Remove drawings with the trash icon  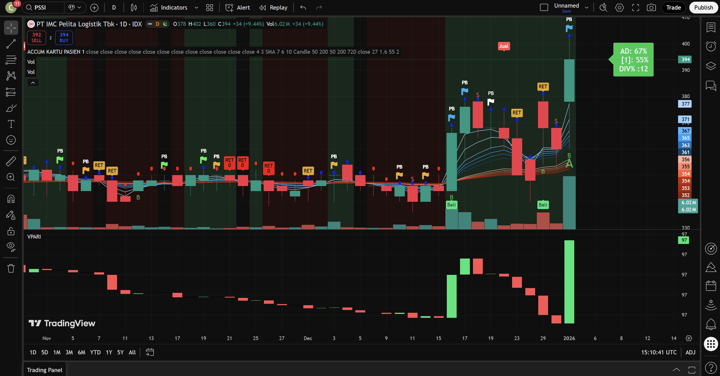click(11, 268)
